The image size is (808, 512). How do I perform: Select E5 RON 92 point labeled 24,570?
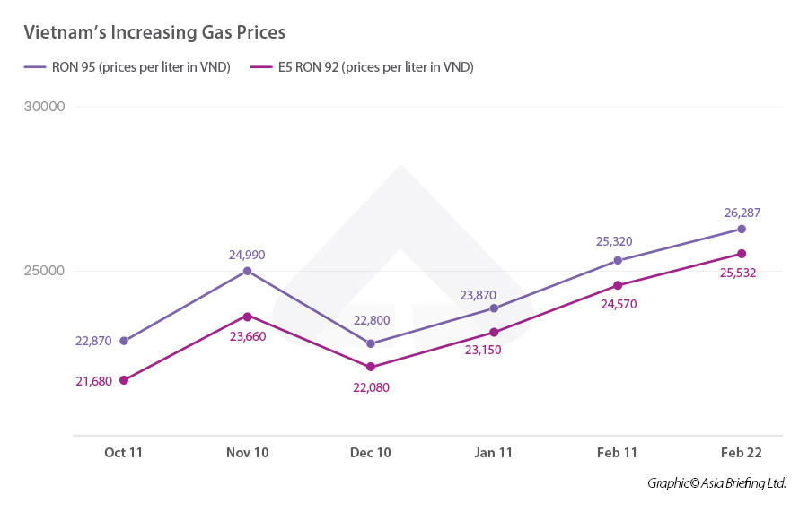(x=618, y=285)
